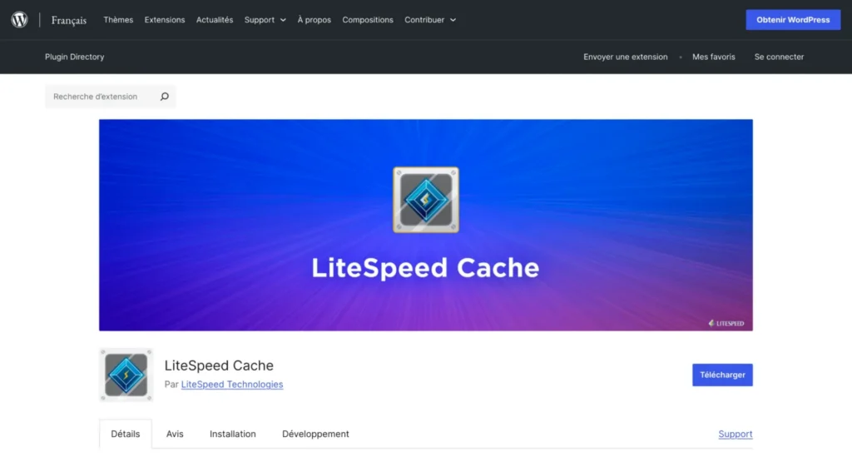The image size is (852, 467).
Task: Open the À propos menu item
Action: pos(314,20)
